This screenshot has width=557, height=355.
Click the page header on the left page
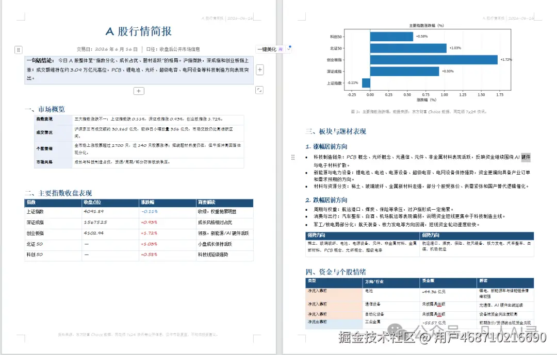click(227, 18)
